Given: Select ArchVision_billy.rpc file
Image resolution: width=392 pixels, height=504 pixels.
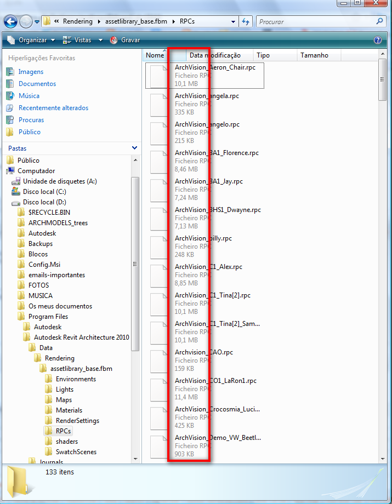Looking at the screenshot, I should [205, 246].
